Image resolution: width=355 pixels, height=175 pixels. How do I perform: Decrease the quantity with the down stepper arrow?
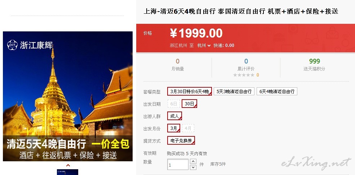(193, 167)
